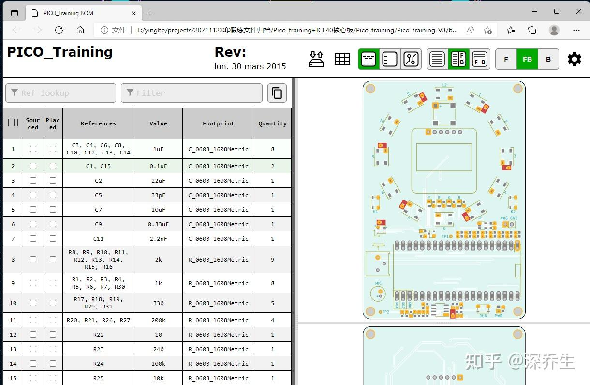
Task: Click the grid table icon in header
Action: point(342,59)
